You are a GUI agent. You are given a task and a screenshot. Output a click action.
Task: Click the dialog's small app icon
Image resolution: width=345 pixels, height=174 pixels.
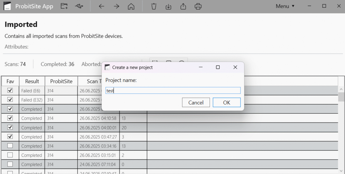coord(107,67)
